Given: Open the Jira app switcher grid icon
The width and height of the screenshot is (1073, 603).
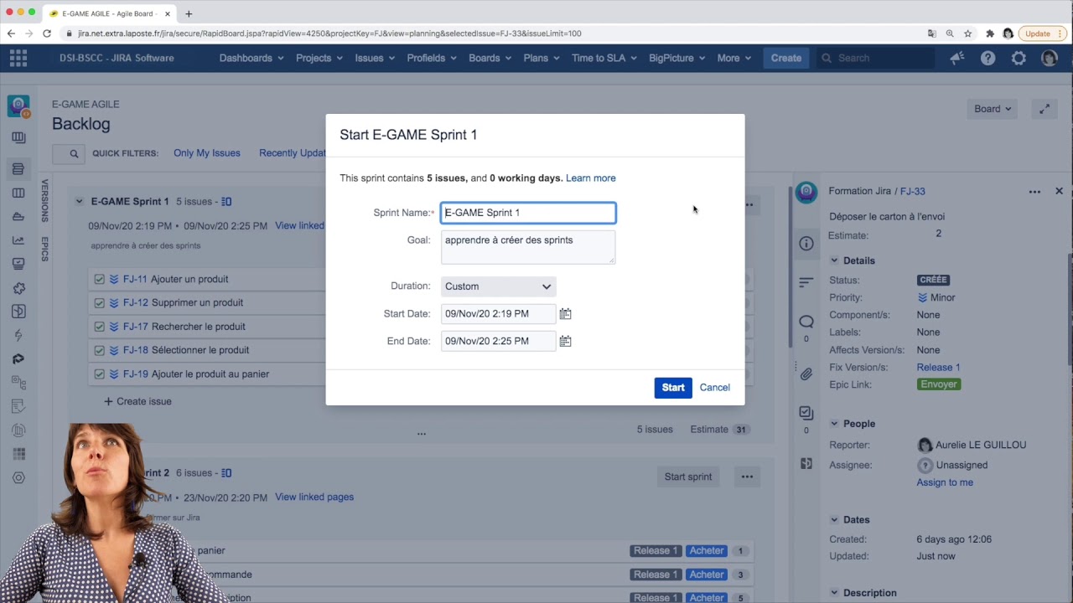Looking at the screenshot, I should 18,58.
